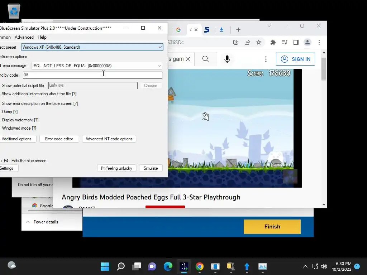Viewport: 367px width, 275px height.
Task: Open the blue up-arrow app on the taskbar
Action: point(247,266)
